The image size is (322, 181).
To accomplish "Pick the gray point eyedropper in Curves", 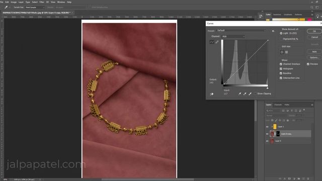I will pos(245,94).
